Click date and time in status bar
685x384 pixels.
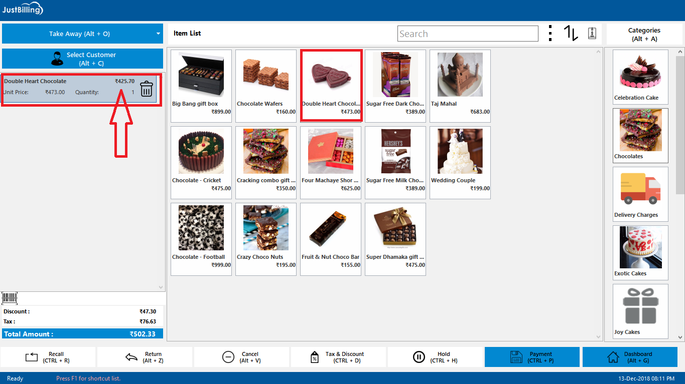click(x=646, y=378)
